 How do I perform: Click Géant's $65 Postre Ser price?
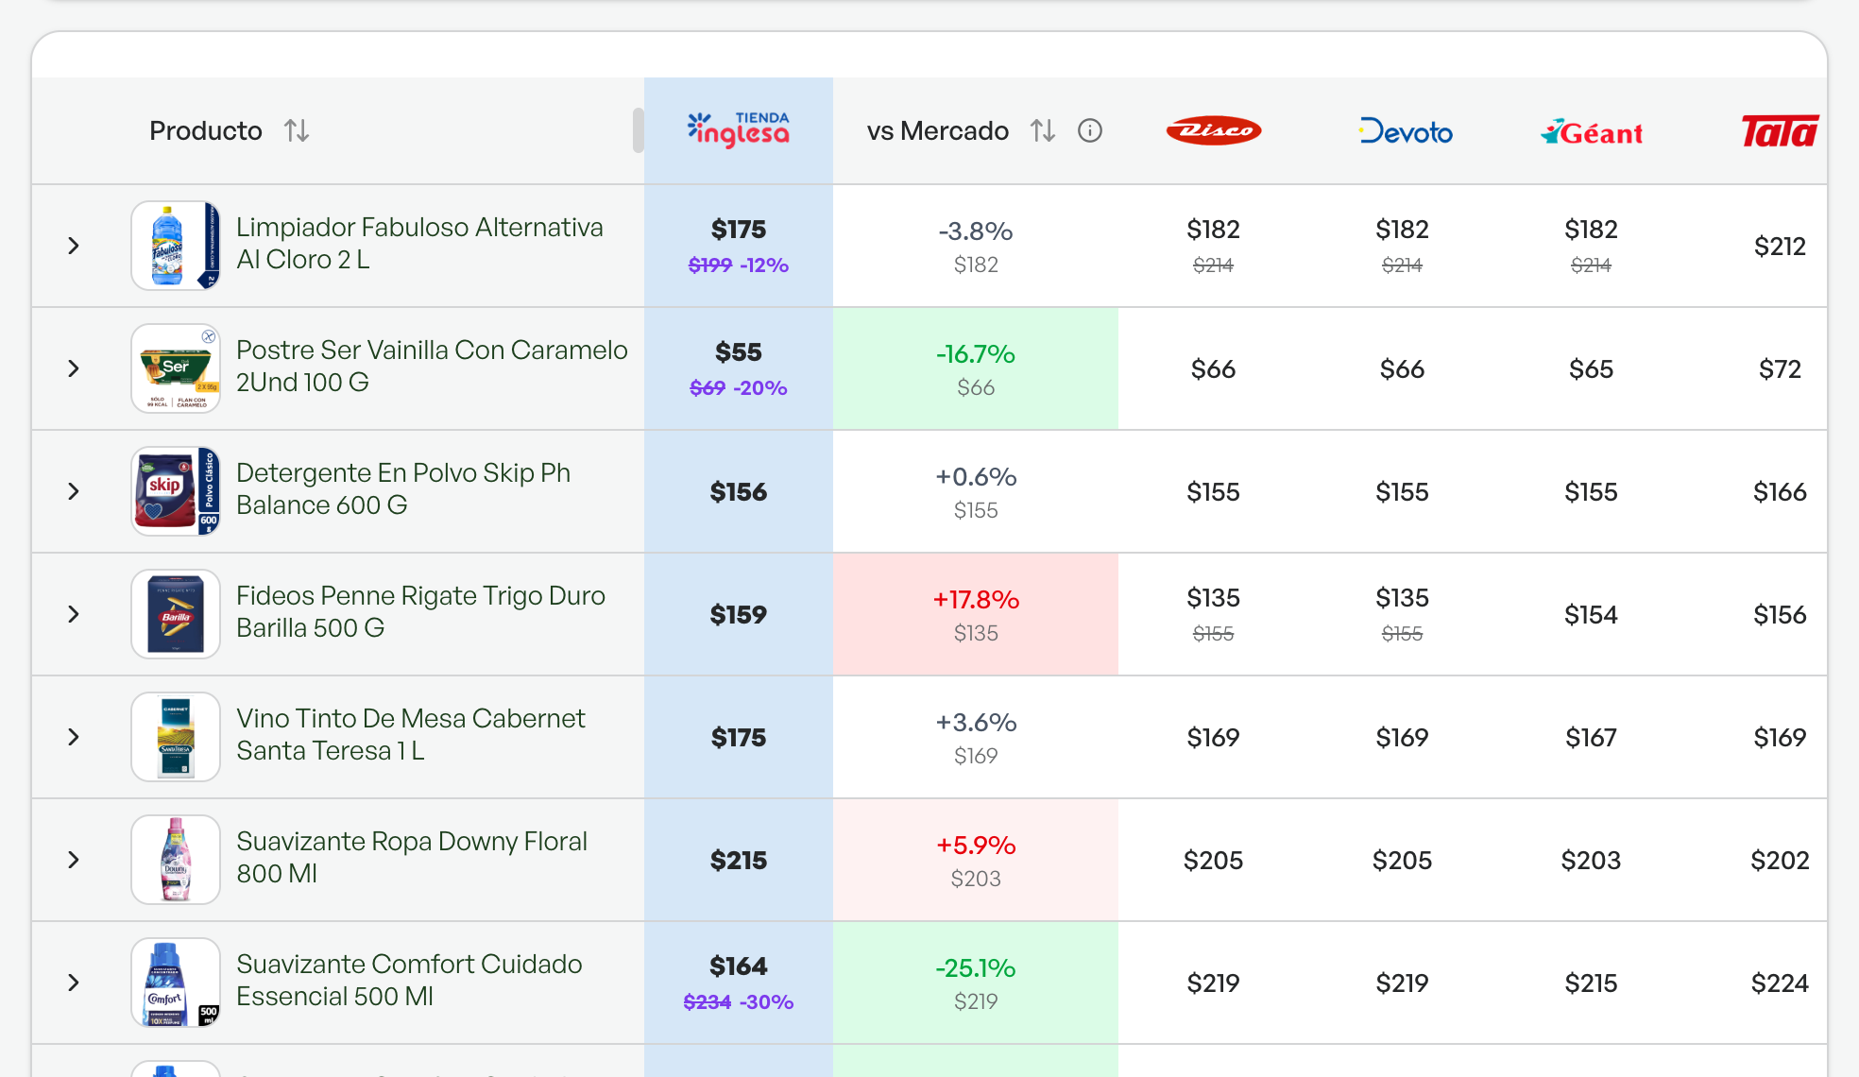point(1592,369)
